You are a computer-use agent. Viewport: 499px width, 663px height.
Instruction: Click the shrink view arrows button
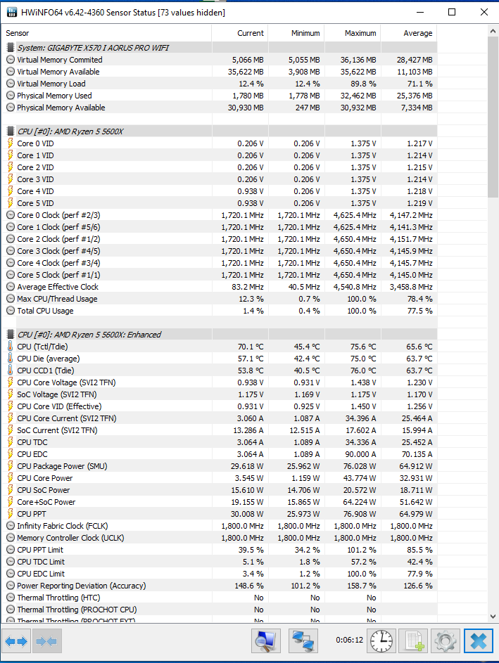(x=47, y=641)
